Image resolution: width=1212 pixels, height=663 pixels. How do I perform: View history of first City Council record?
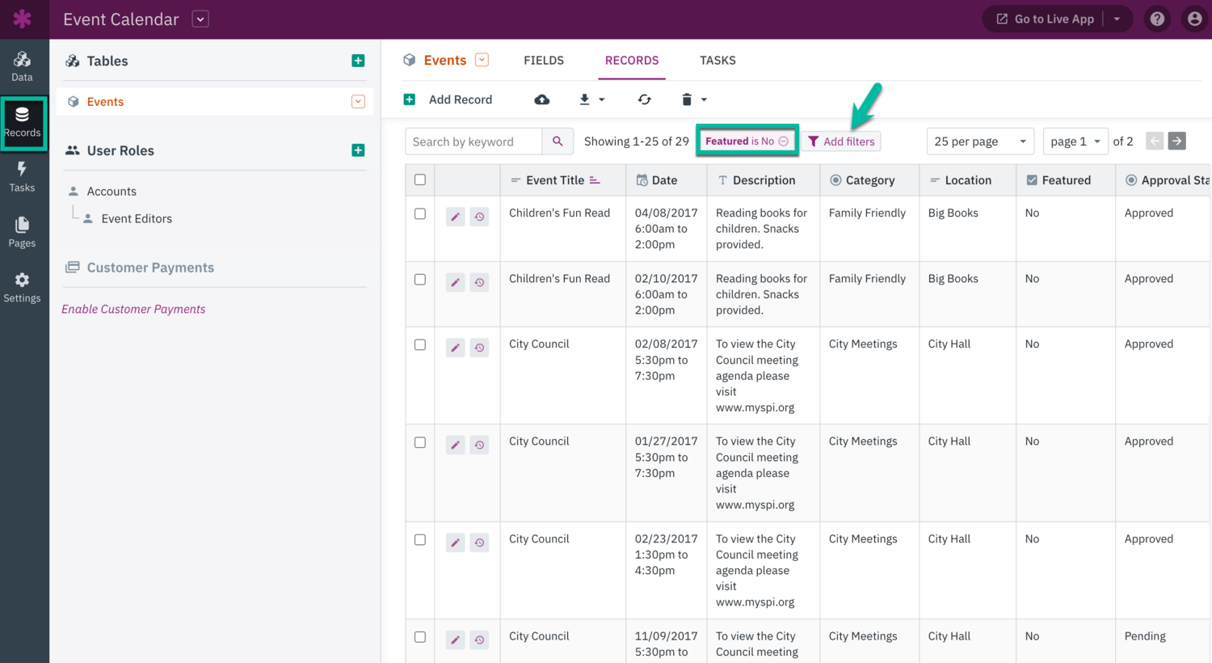click(479, 348)
